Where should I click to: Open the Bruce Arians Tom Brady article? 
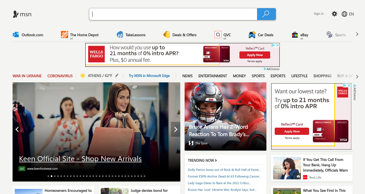(x=219, y=131)
